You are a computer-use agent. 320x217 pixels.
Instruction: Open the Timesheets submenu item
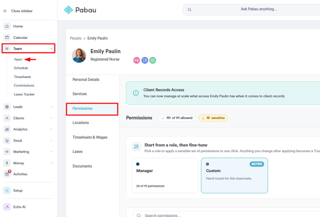point(22,77)
